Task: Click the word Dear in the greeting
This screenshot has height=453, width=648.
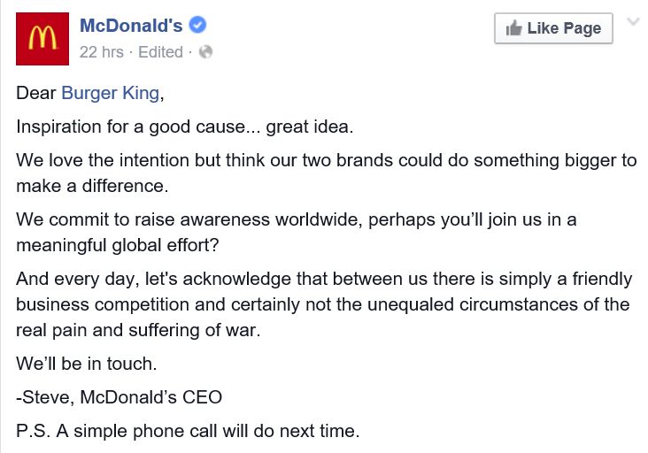Action: click(35, 93)
